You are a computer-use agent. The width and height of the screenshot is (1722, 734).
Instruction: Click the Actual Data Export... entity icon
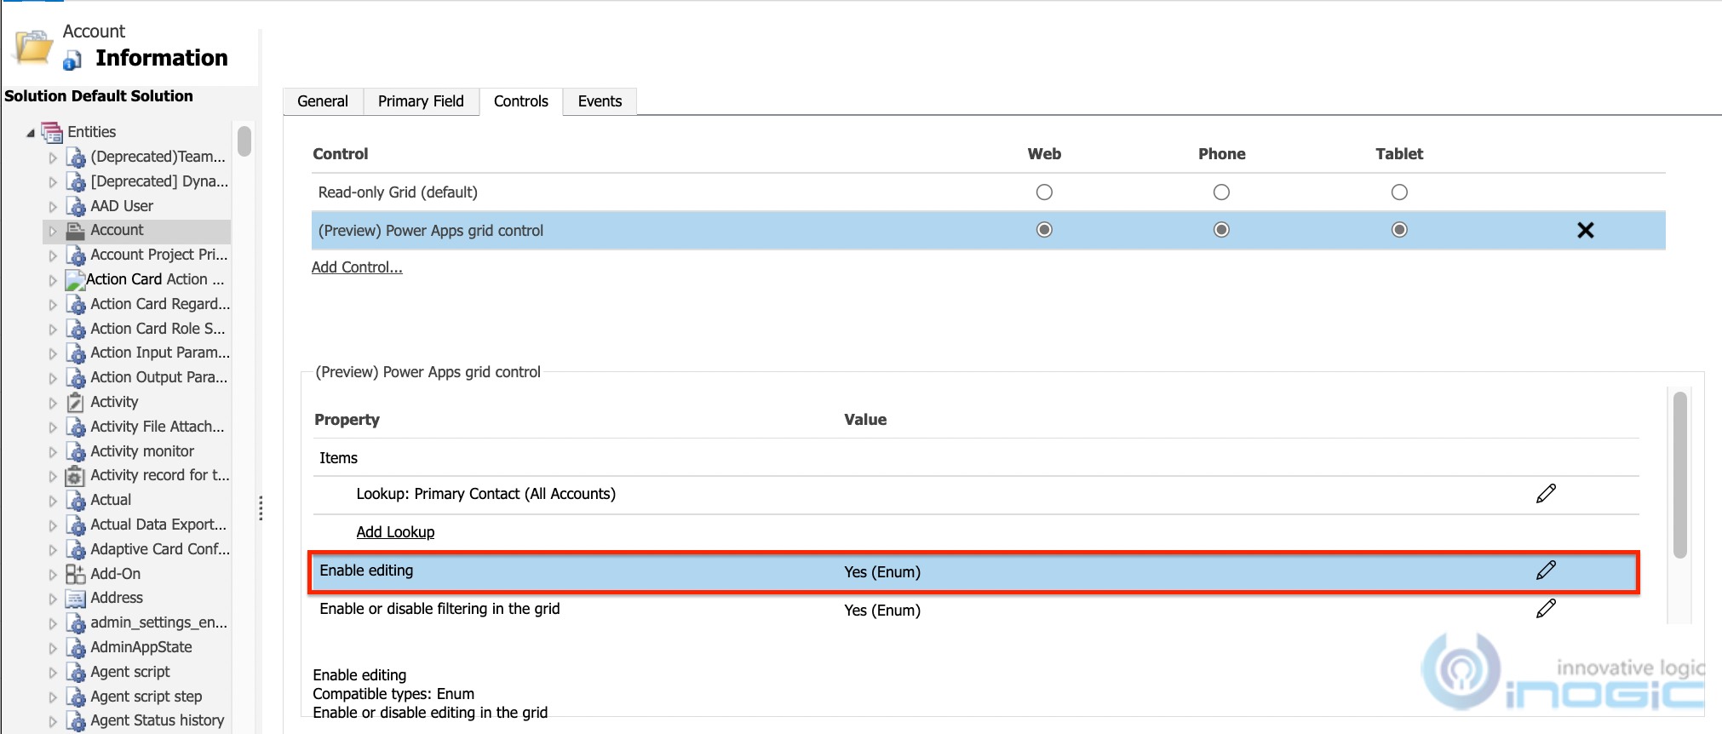pos(76,525)
